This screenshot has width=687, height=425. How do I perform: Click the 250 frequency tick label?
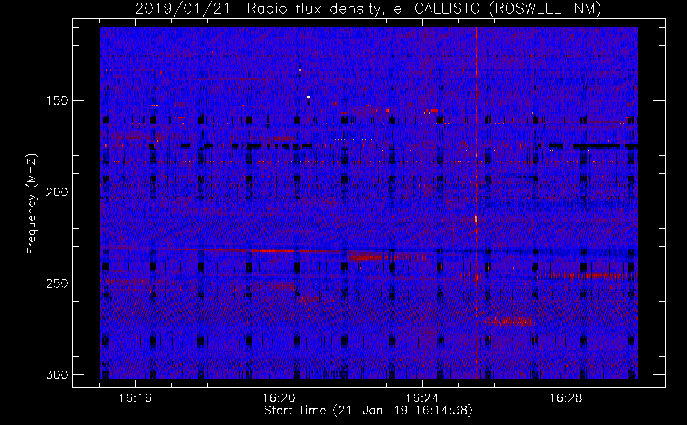pos(57,283)
